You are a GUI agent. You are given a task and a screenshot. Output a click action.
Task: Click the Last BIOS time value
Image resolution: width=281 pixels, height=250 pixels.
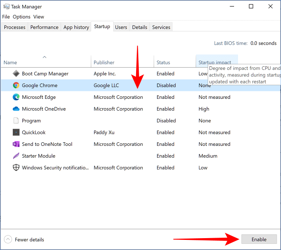point(263,43)
